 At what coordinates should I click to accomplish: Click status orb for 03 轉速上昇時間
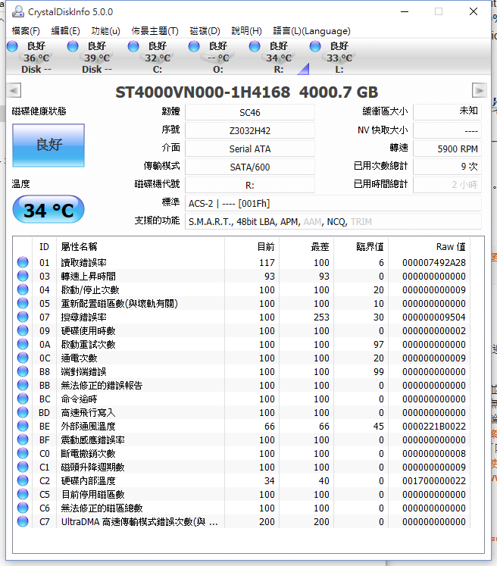[x=23, y=276]
